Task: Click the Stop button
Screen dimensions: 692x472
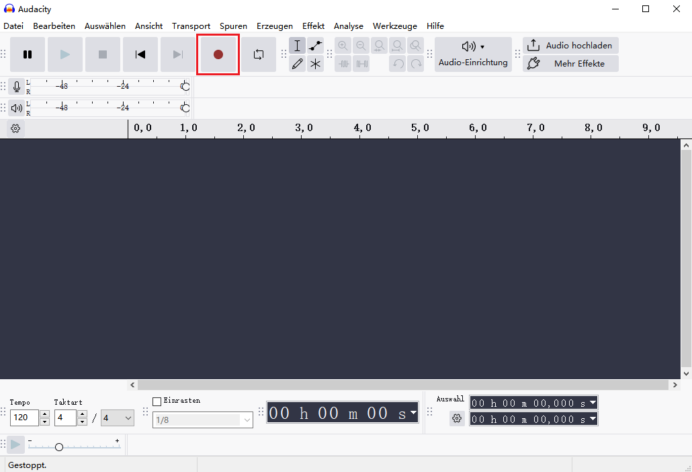Action: click(102, 54)
